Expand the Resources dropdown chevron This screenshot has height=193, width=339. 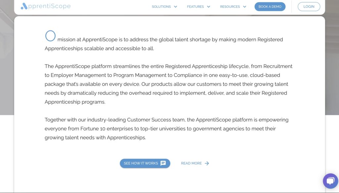[x=245, y=7]
